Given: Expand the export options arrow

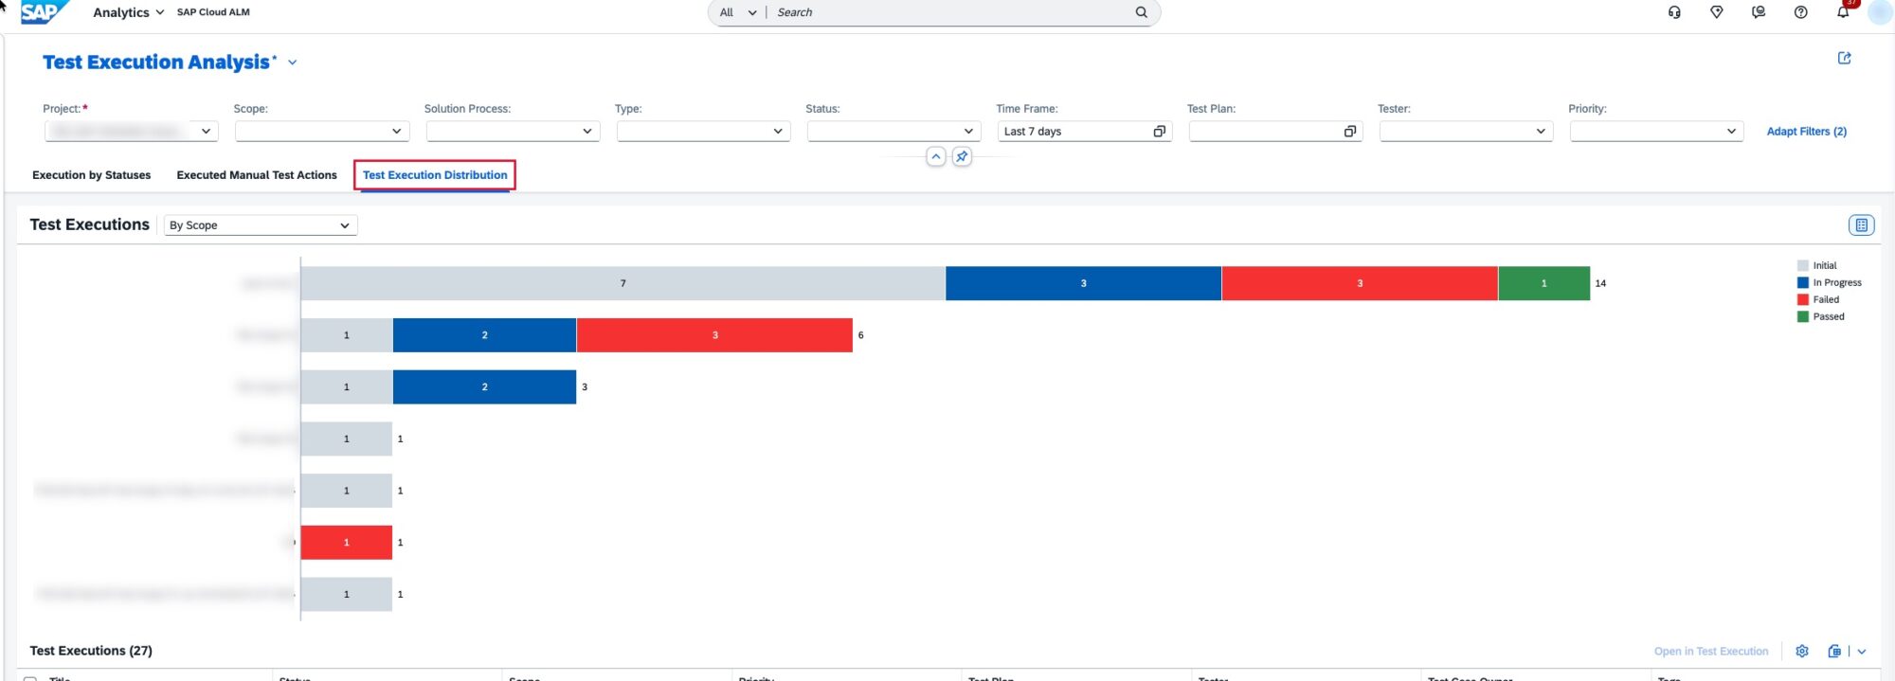Looking at the screenshot, I should [1861, 652].
